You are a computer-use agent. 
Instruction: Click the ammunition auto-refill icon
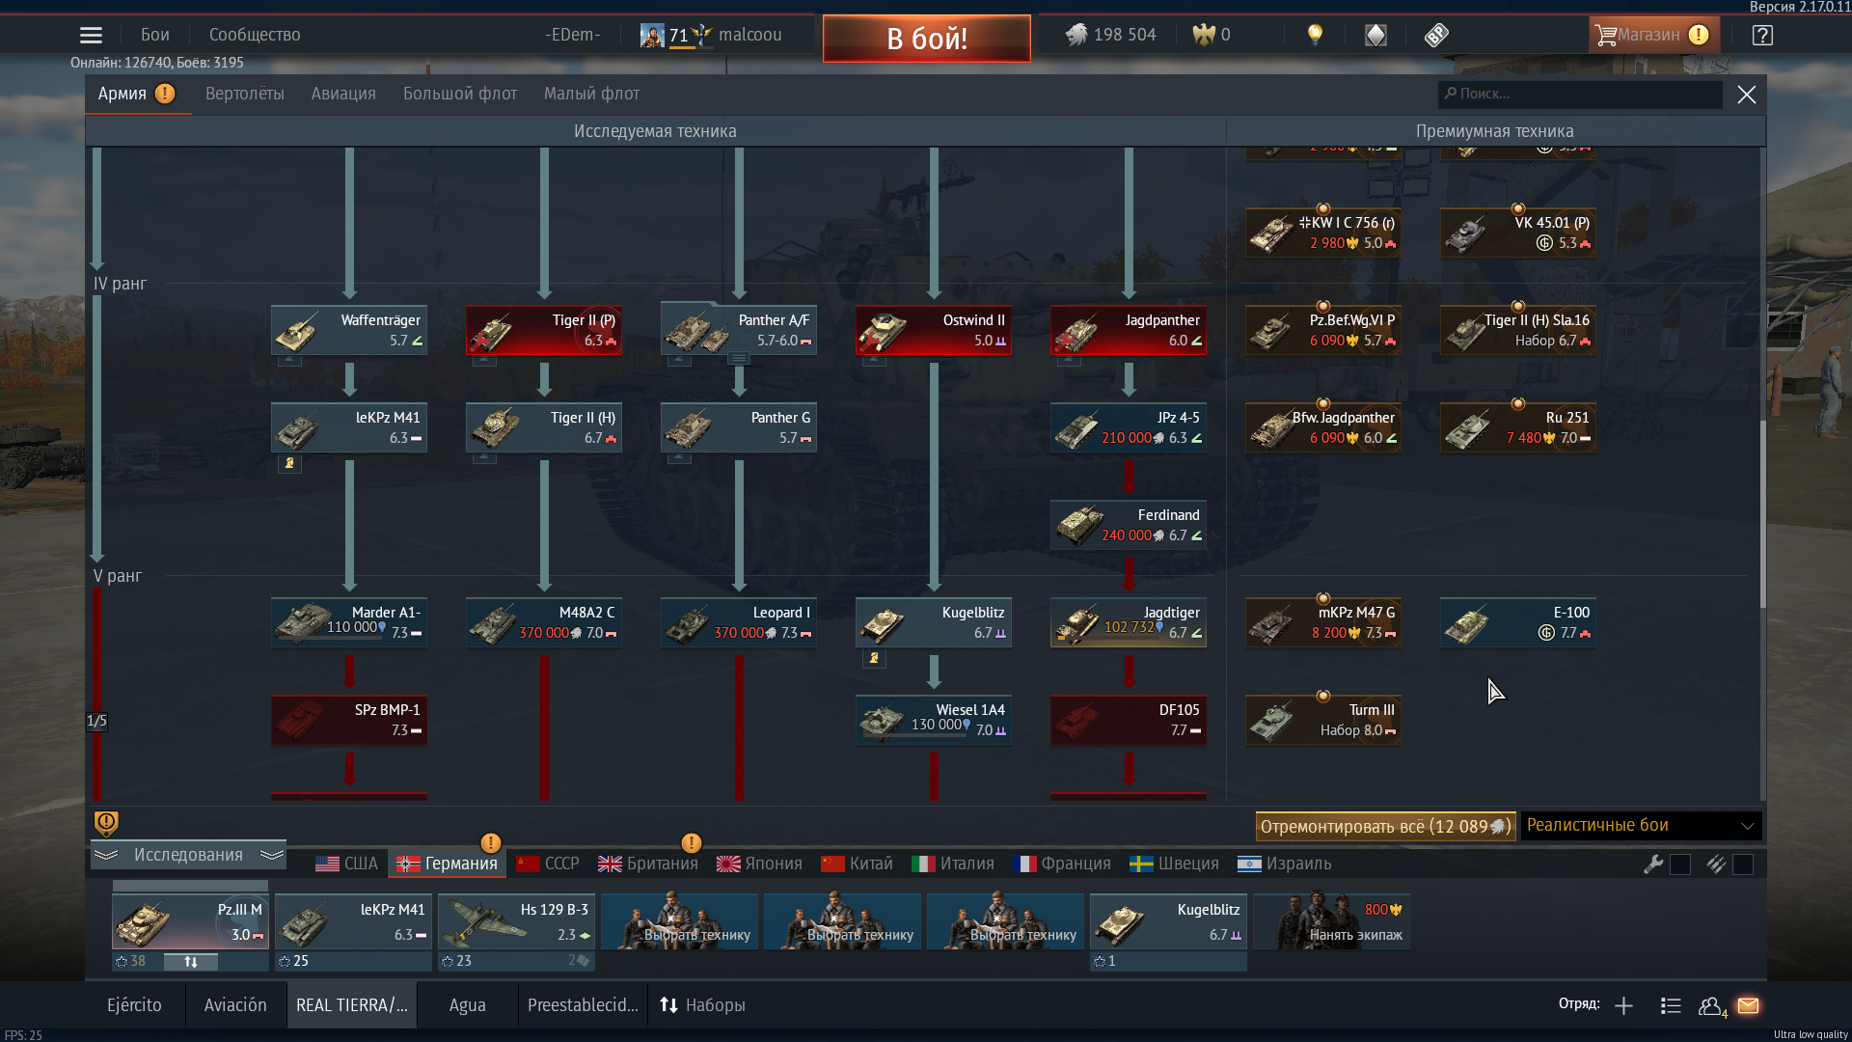(1715, 864)
